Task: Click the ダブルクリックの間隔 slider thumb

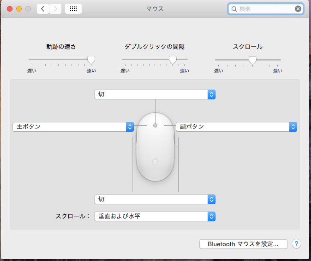Action: (x=173, y=60)
